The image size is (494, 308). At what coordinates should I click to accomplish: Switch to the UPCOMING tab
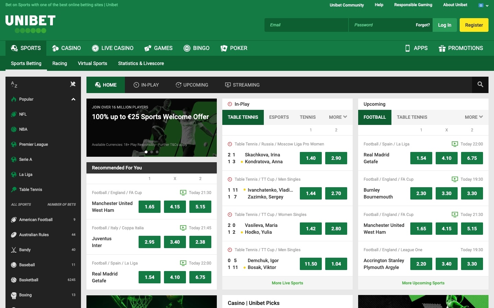coord(192,85)
